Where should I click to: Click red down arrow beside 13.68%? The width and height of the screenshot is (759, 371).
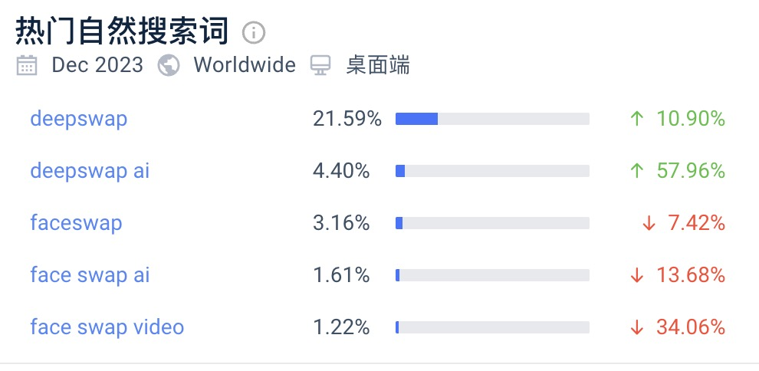[x=636, y=275]
